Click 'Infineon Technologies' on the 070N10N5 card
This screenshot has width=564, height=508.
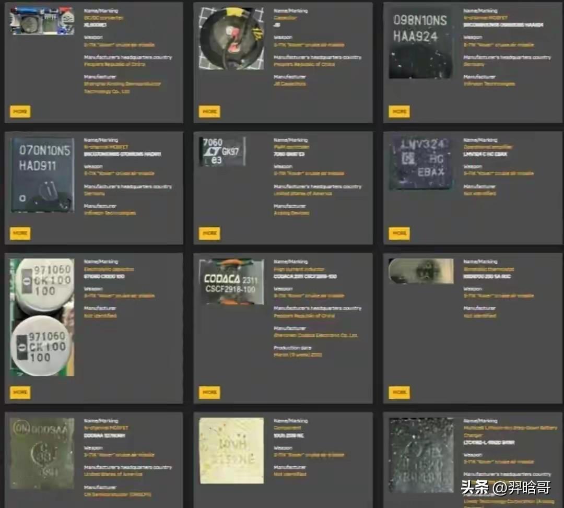coord(110,213)
